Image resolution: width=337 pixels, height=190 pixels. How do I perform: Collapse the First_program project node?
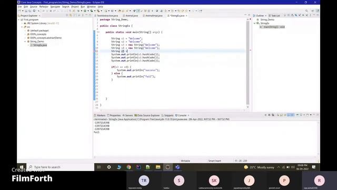coord(19,20)
